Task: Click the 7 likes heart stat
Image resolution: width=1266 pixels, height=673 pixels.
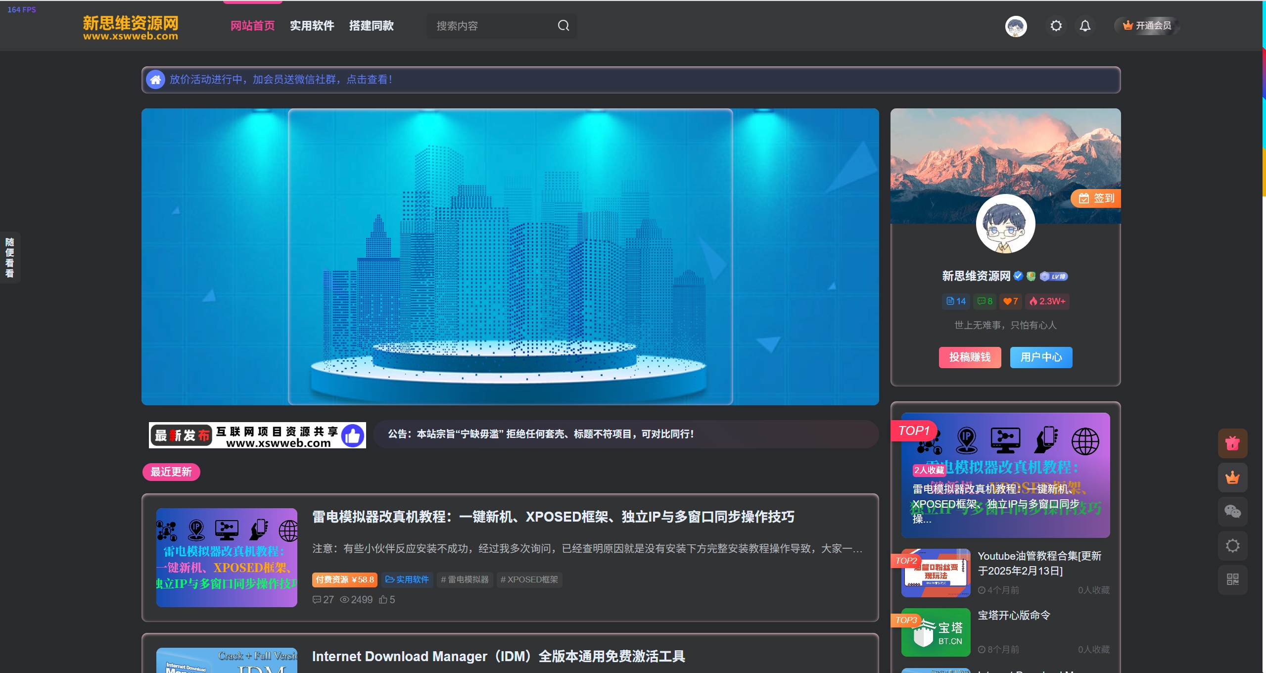Action: (1010, 301)
